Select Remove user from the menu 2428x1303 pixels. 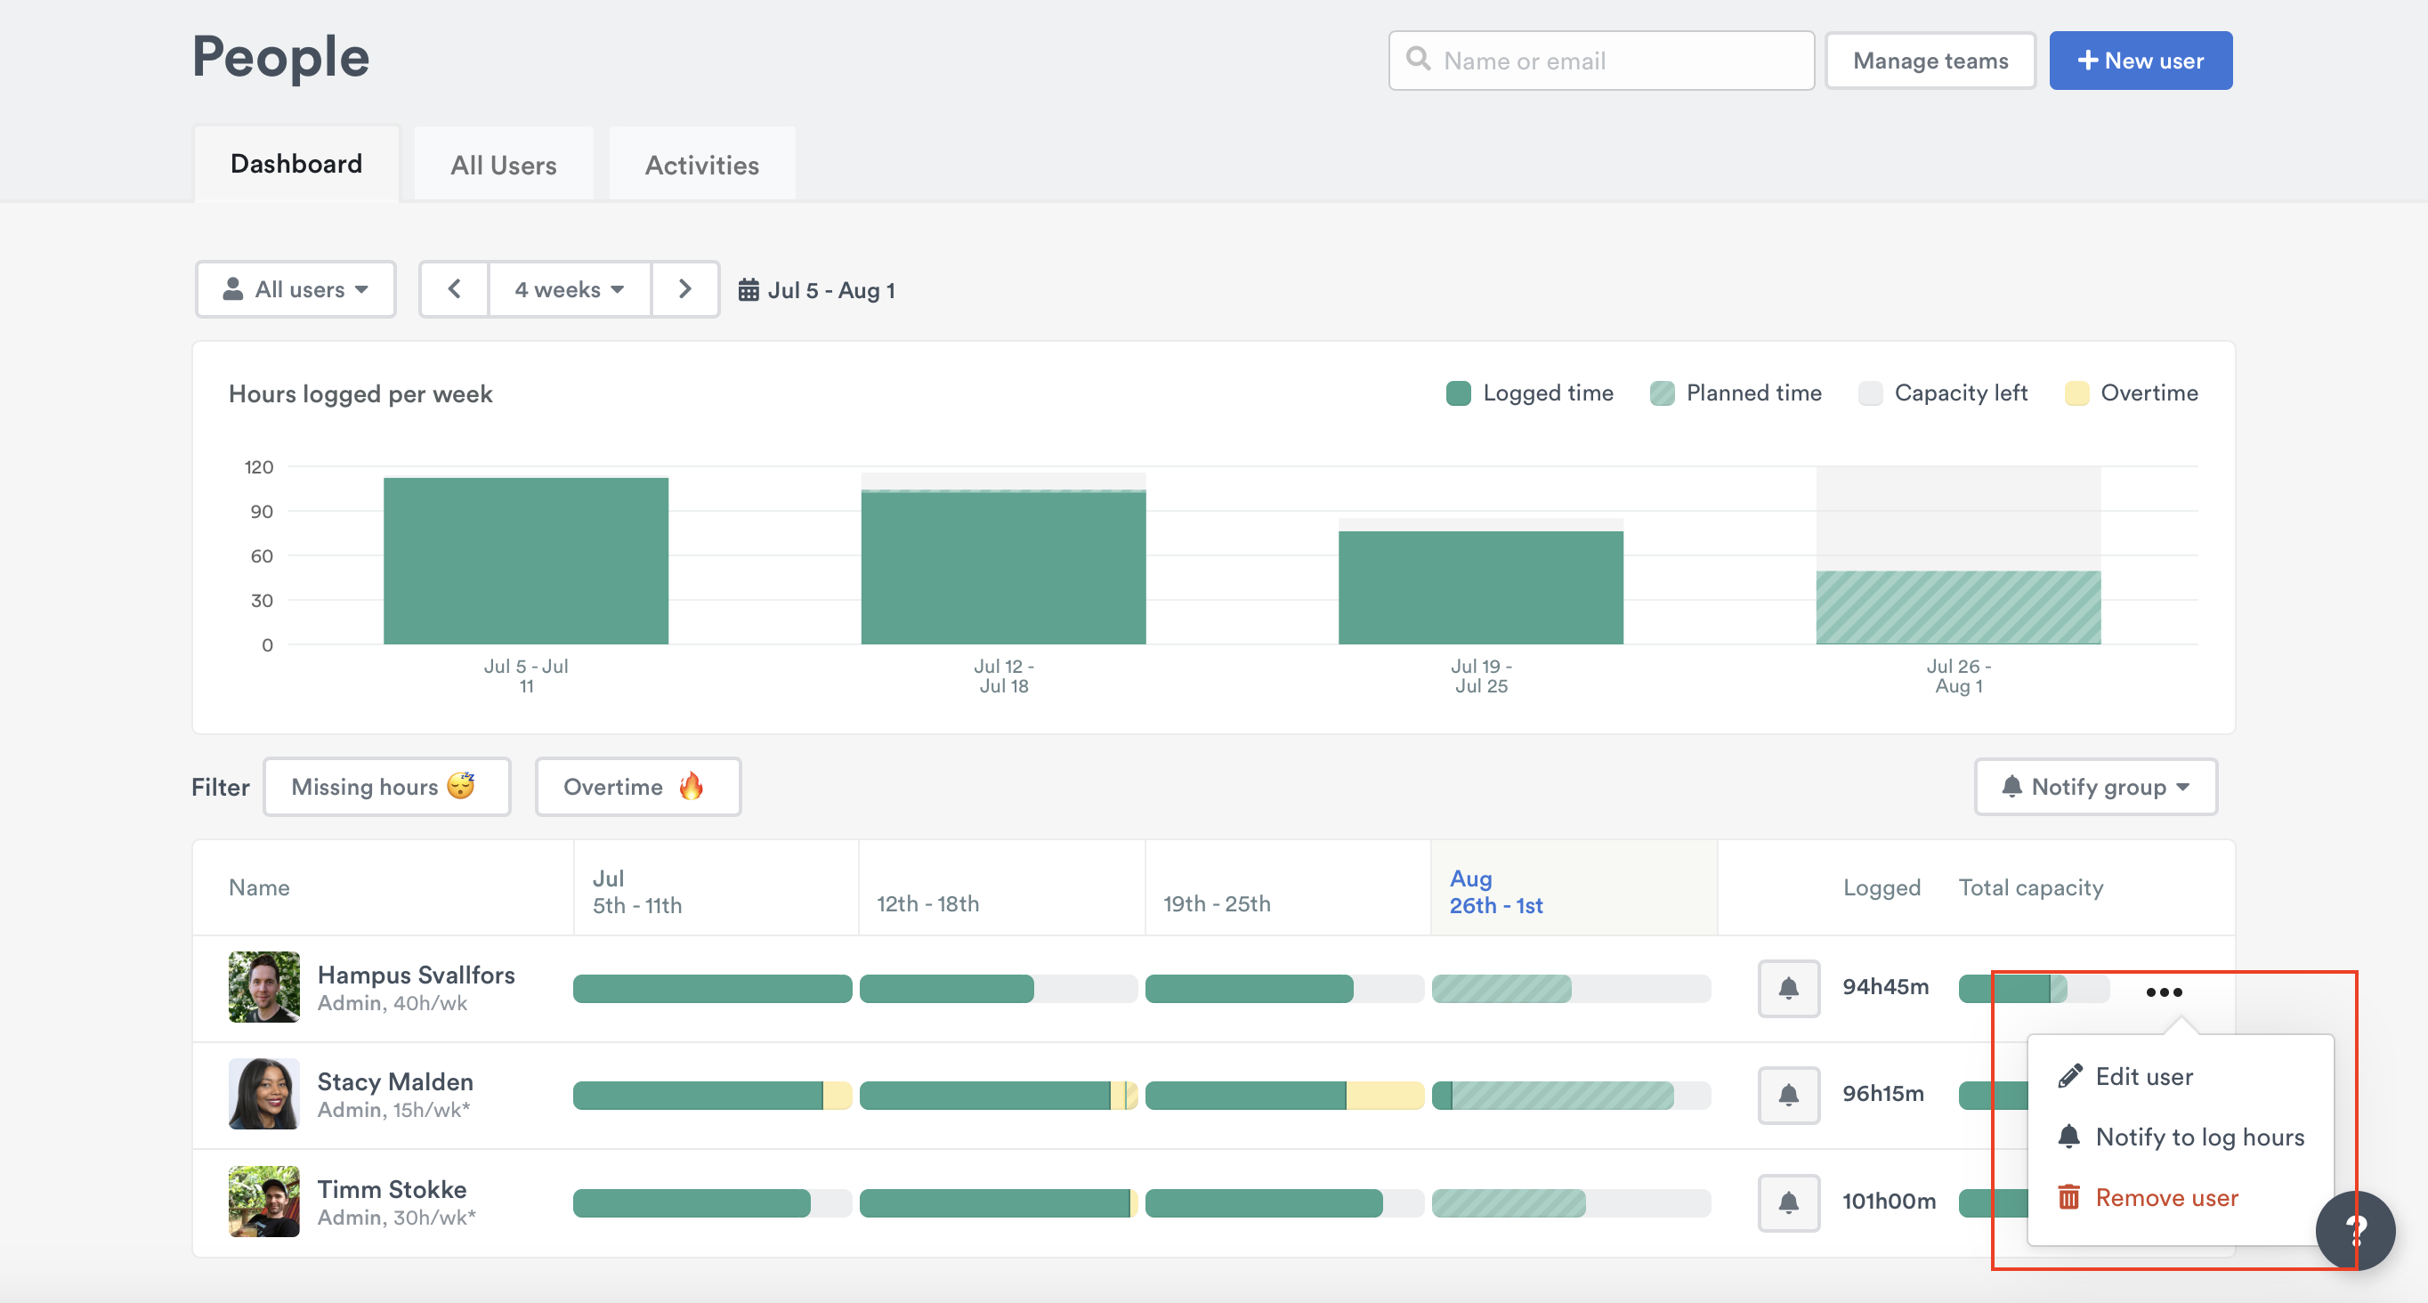click(x=2166, y=1197)
